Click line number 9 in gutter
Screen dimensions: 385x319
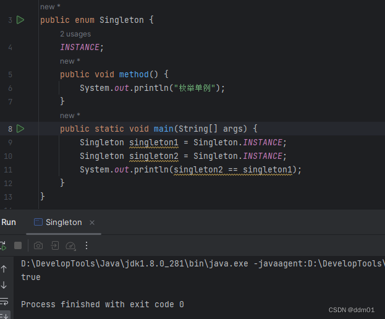click(10, 143)
